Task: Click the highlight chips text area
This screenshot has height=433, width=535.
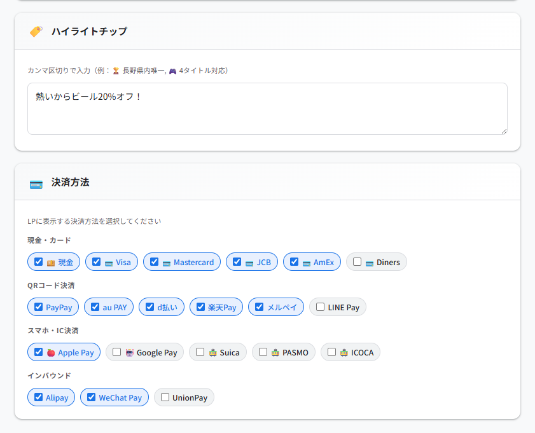Action: point(267,109)
